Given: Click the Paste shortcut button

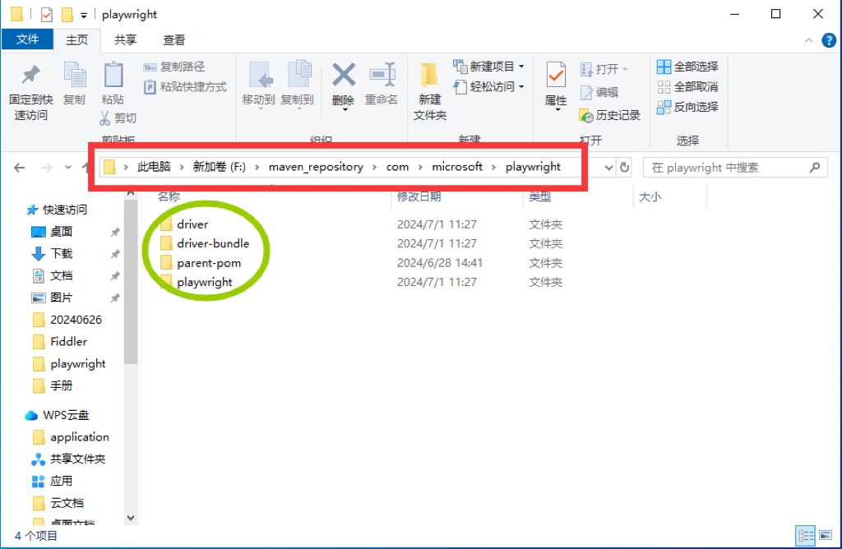Looking at the screenshot, I should pos(185,87).
